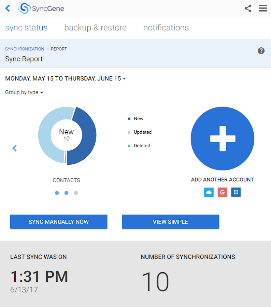
Task: Expand Group by type dropdown
Action: pos(24,92)
